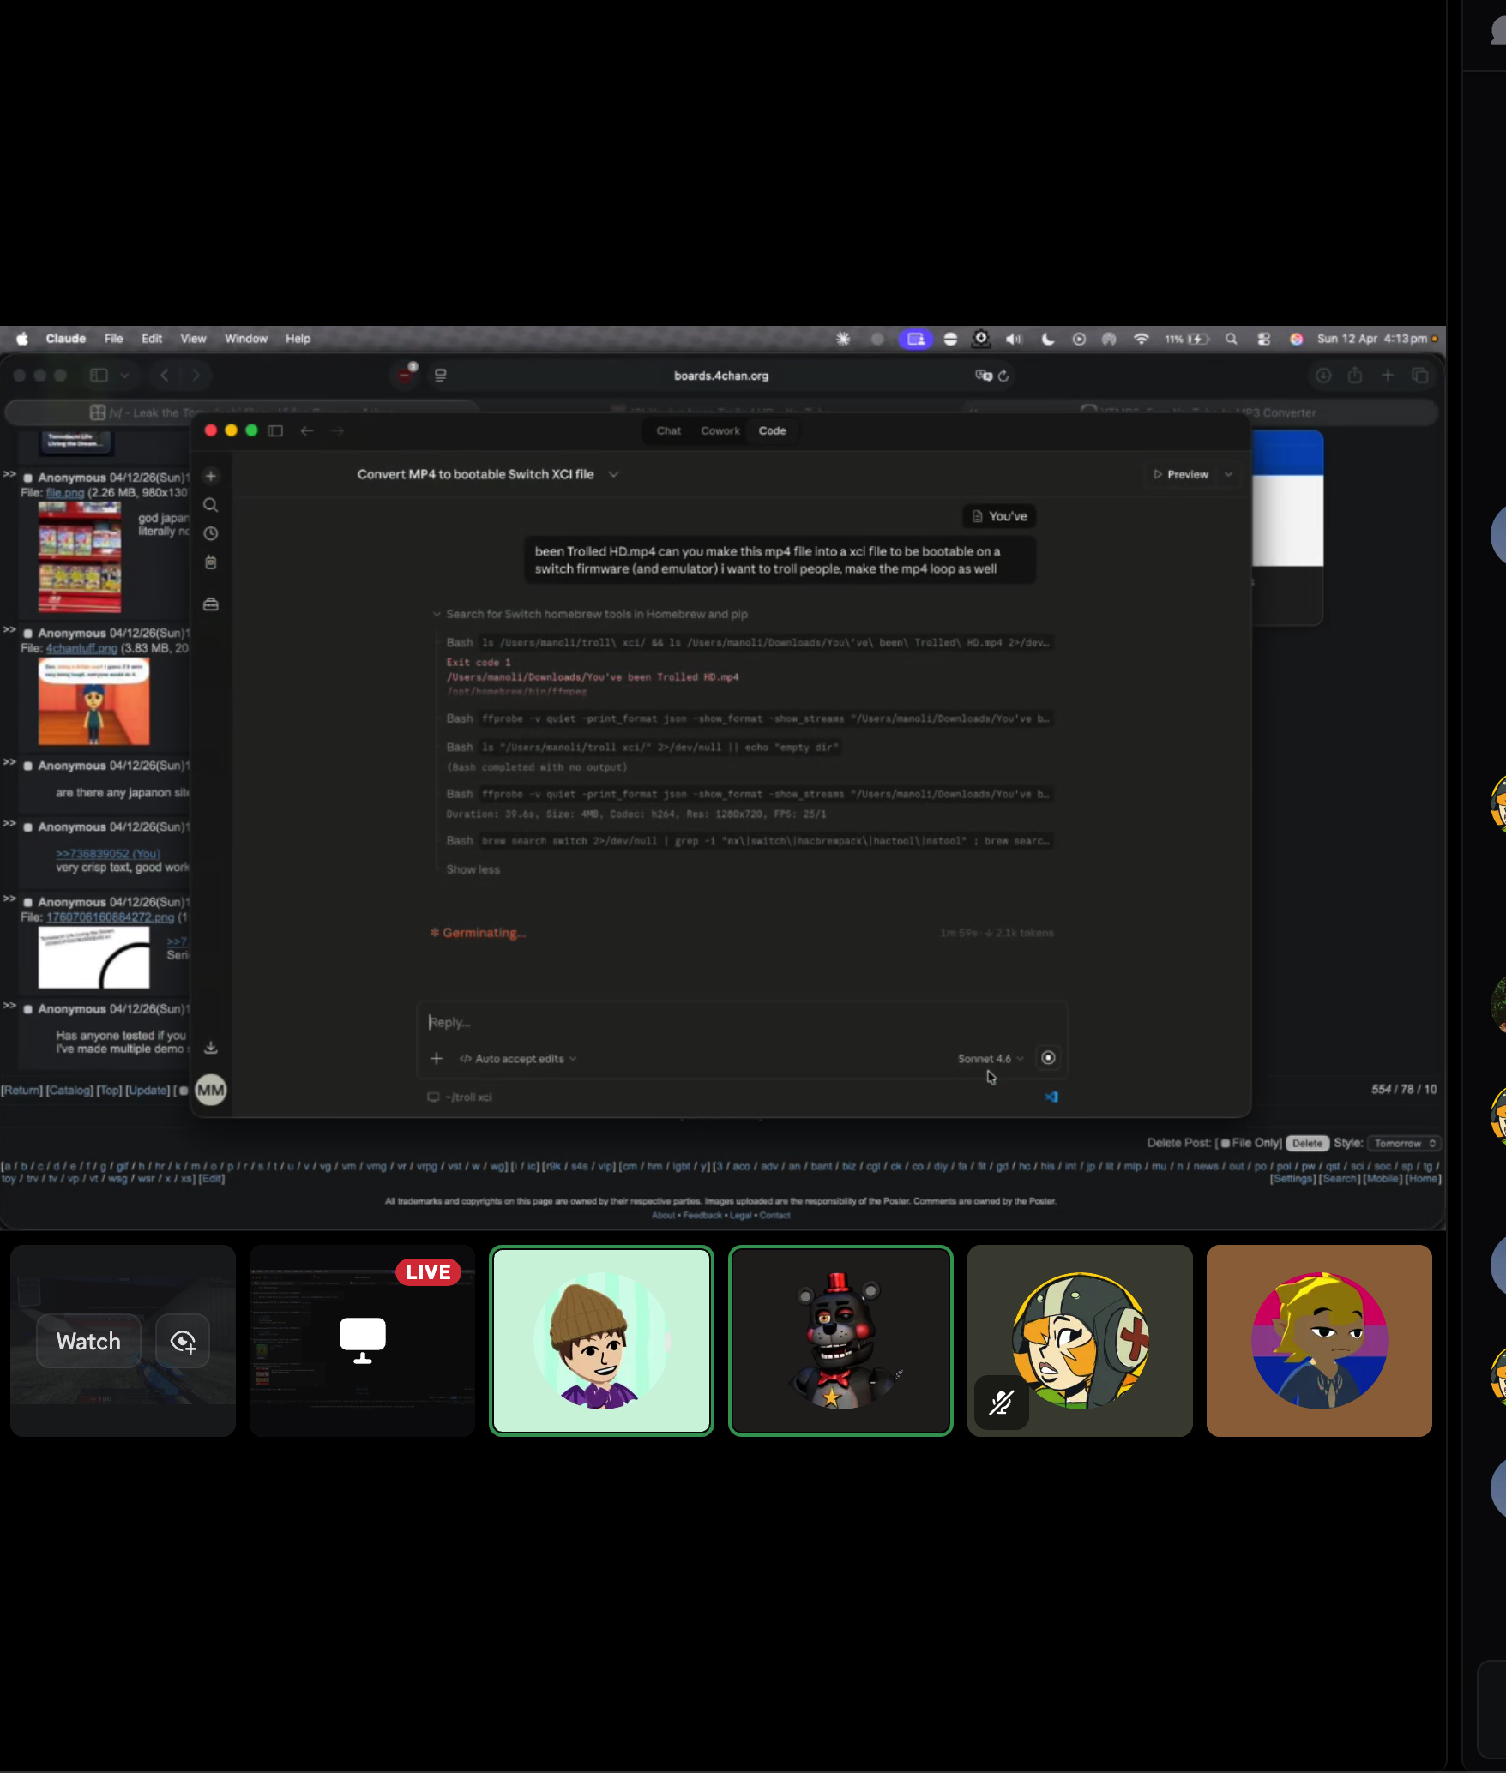Switch to the Cowork tab

[720, 430]
